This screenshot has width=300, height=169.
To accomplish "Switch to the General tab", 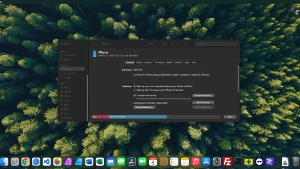I will 130,62.
